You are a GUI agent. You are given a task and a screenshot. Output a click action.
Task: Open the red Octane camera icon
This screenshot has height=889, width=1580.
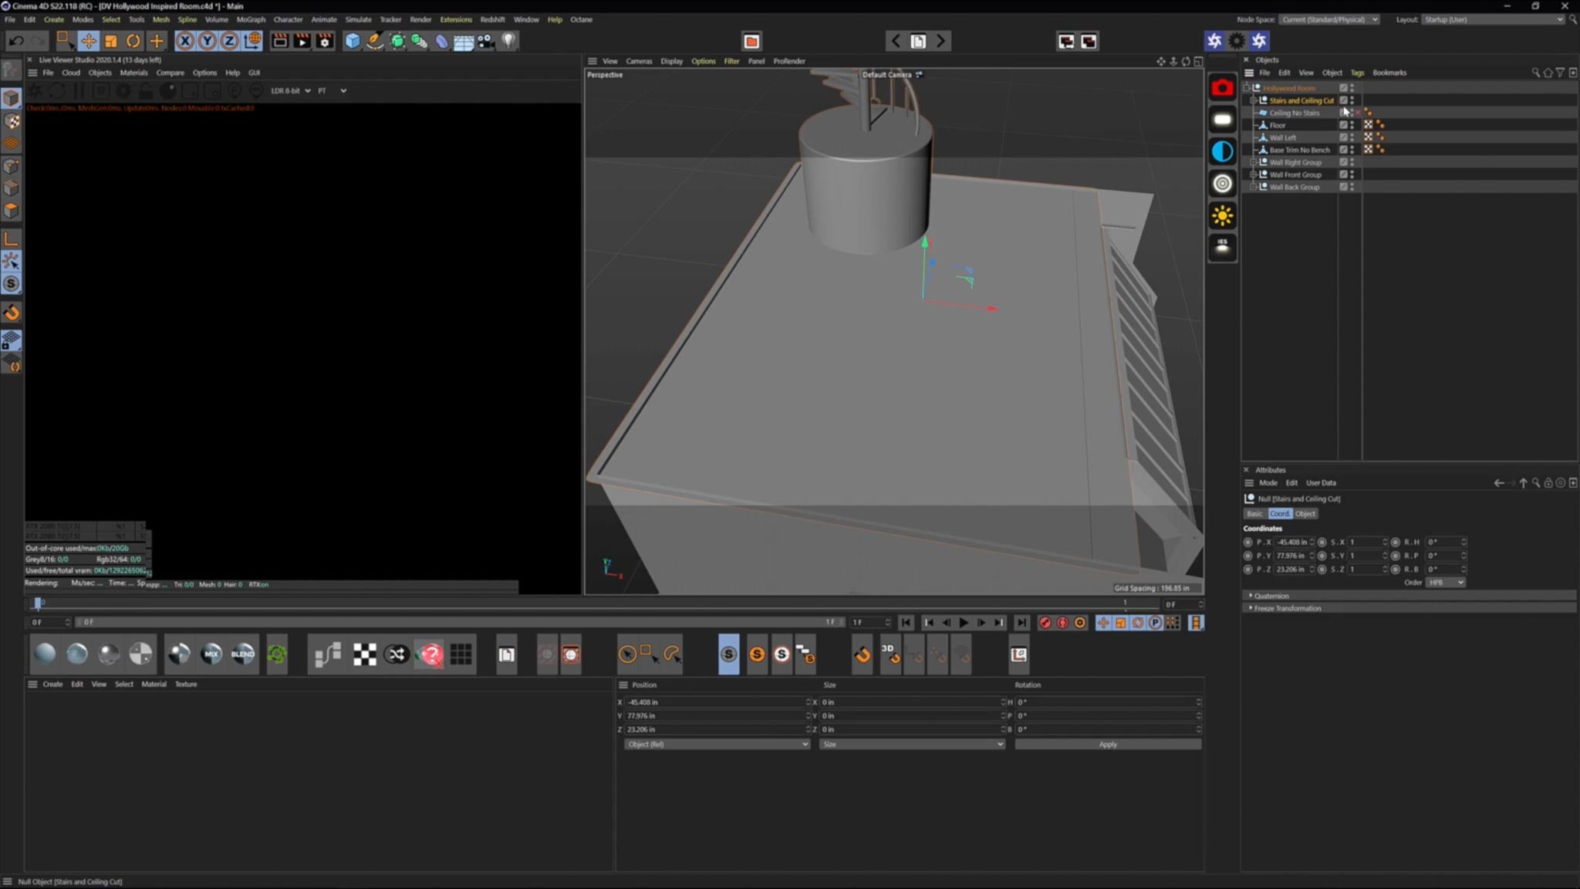(x=1222, y=88)
